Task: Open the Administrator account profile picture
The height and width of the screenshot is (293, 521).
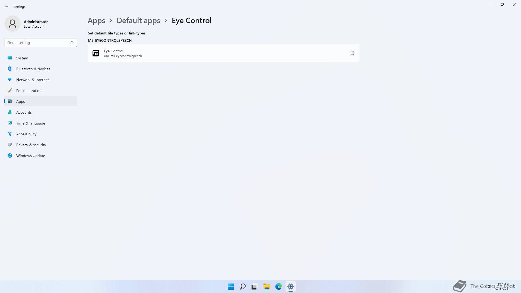Action: (x=12, y=24)
